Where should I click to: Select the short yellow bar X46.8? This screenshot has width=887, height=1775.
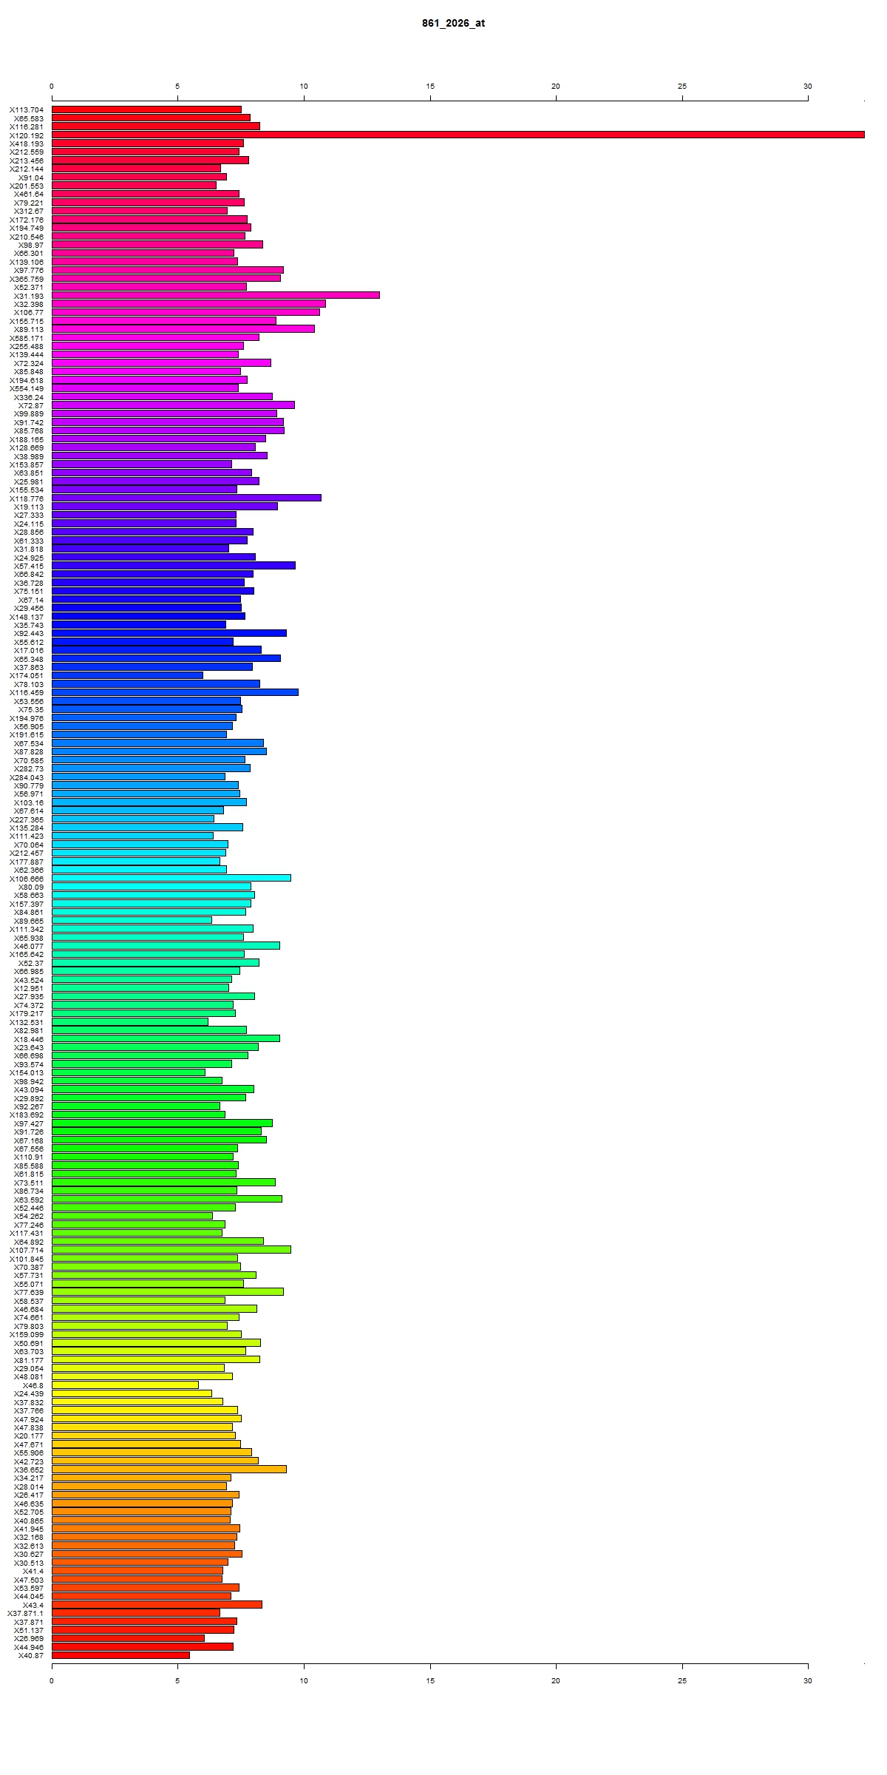coord(125,1385)
